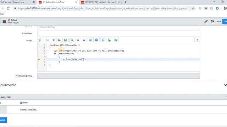The height and width of the screenshot is (127, 227).
Task: Click the if (answer==true) line
Action: (64, 54)
